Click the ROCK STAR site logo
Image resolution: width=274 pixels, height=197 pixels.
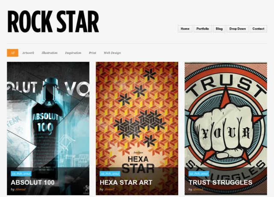click(53, 21)
